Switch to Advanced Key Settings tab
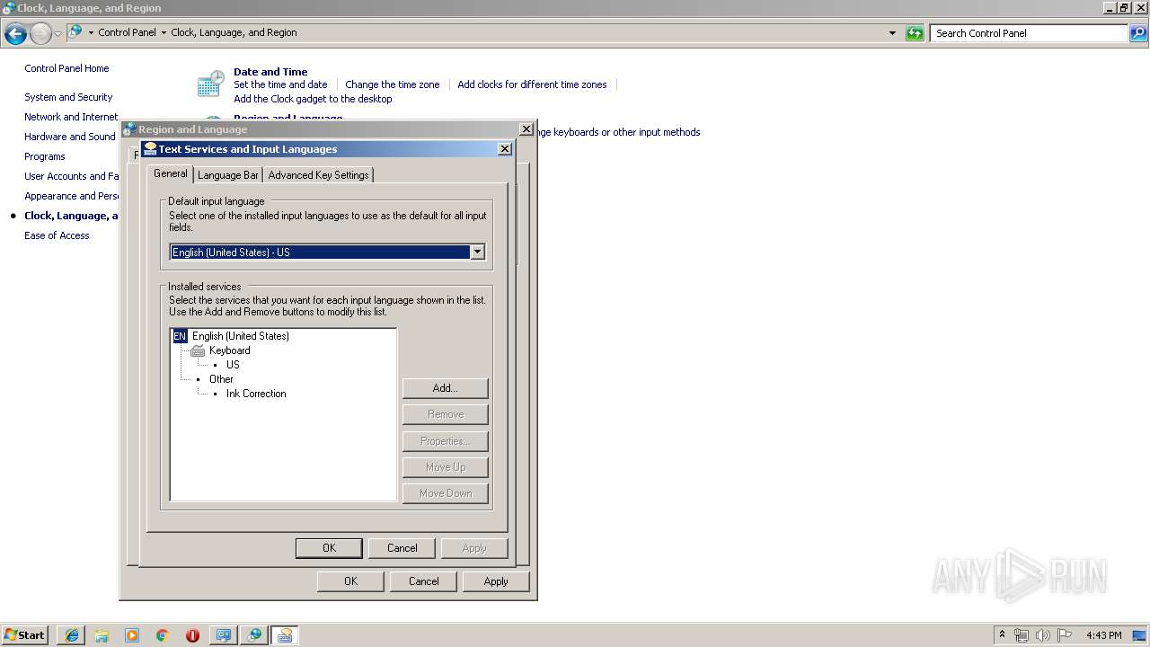 318,175
